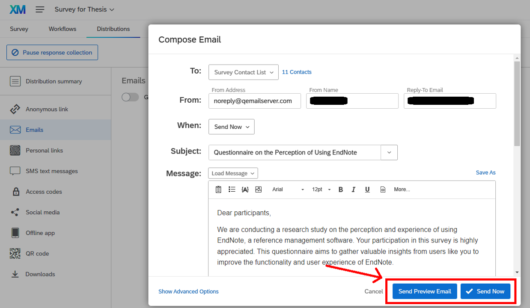Click the paste clipboard icon in editor toolbar
The image size is (530, 308).
(x=218, y=190)
